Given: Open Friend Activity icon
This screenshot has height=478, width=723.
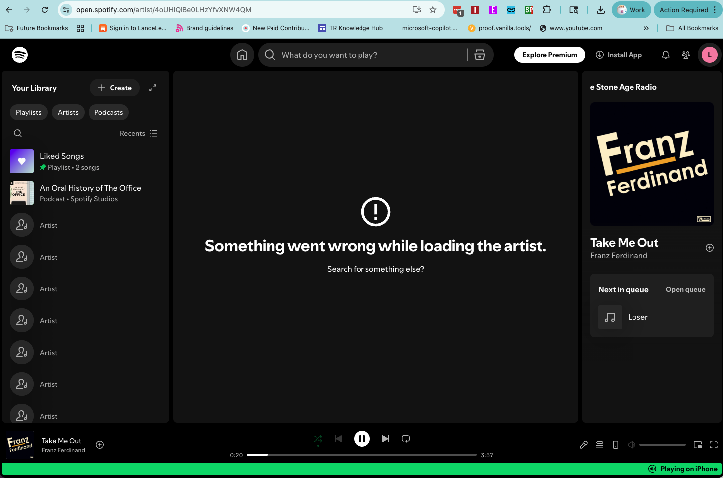Looking at the screenshot, I should [686, 55].
